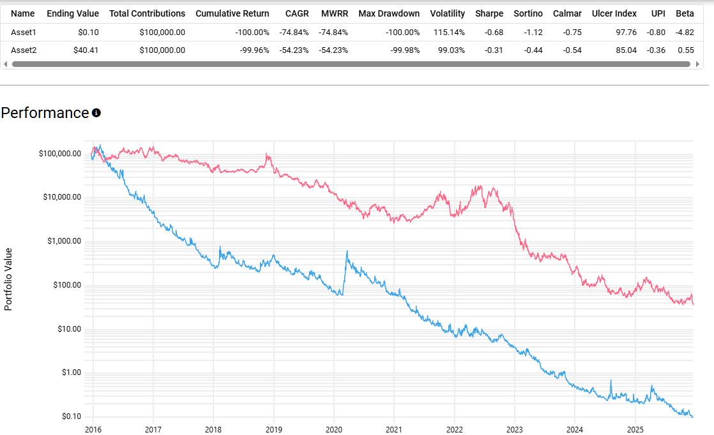Select the Asset1 row name cell
This screenshot has height=435, width=714.
24,33
